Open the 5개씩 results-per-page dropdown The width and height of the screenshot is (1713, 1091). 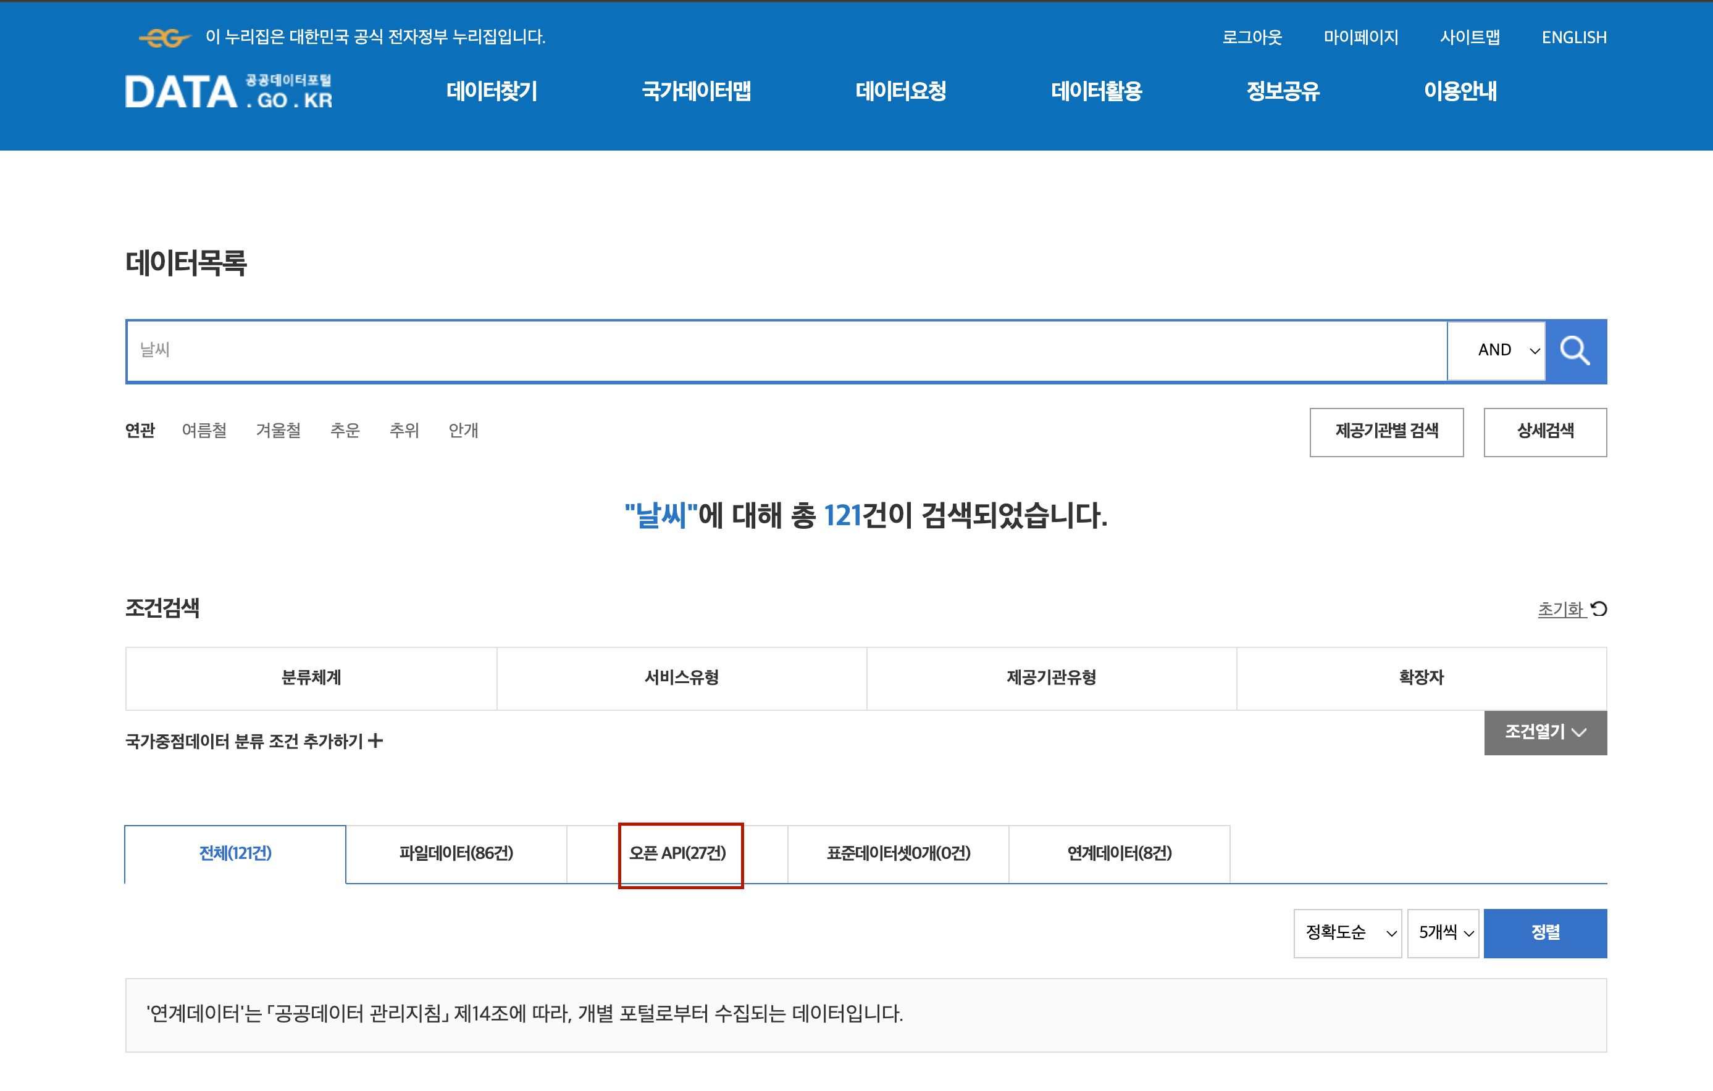click(x=1443, y=933)
